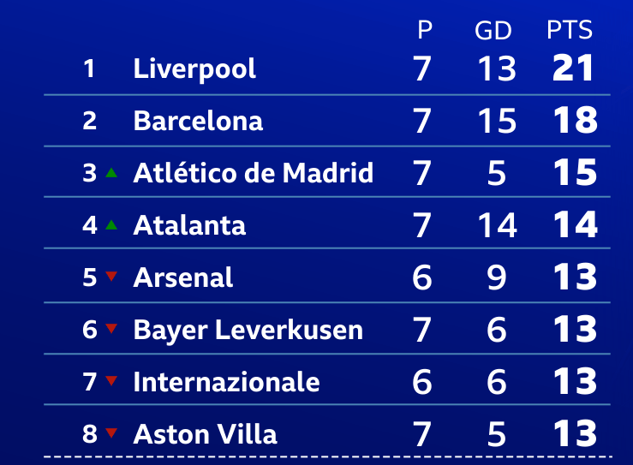Select the Aston Villa team name

pos(205,434)
